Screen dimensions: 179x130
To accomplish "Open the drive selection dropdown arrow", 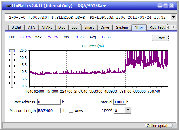I will point(174,17).
